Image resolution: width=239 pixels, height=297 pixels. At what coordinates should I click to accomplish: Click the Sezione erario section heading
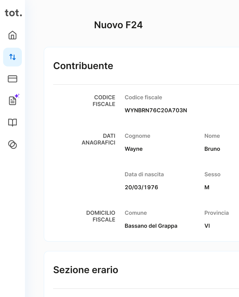pos(86,270)
